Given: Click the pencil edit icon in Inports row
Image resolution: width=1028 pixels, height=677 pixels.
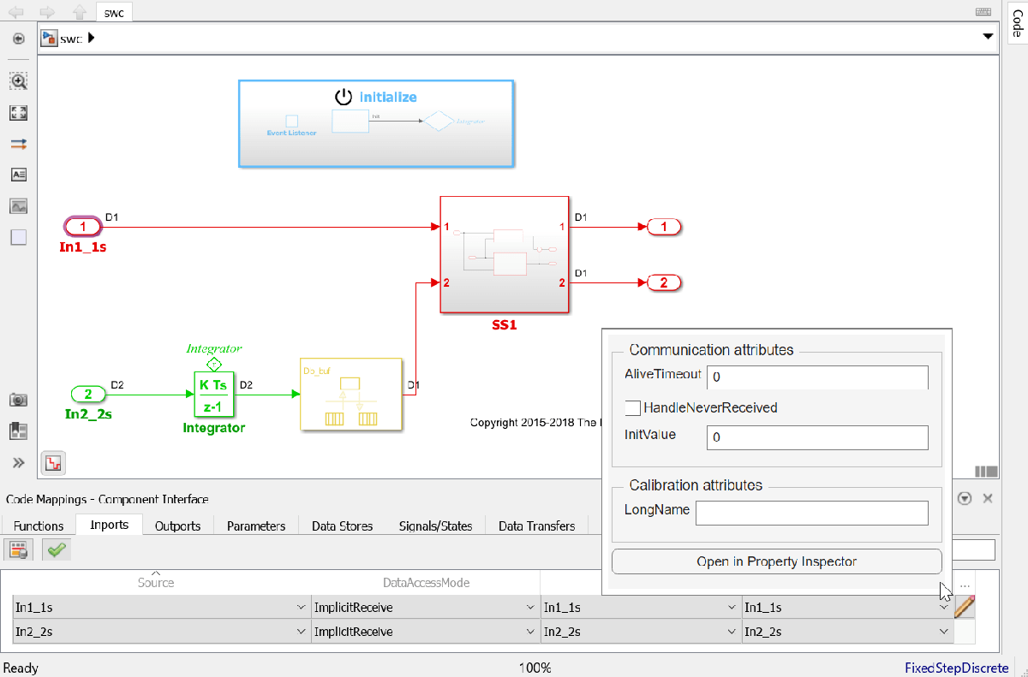Looking at the screenshot, I should tap(965, 607).
